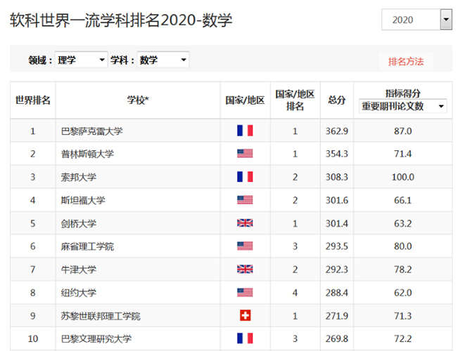
Task: Select indicator score 87.0
Action: coord(402,131)
